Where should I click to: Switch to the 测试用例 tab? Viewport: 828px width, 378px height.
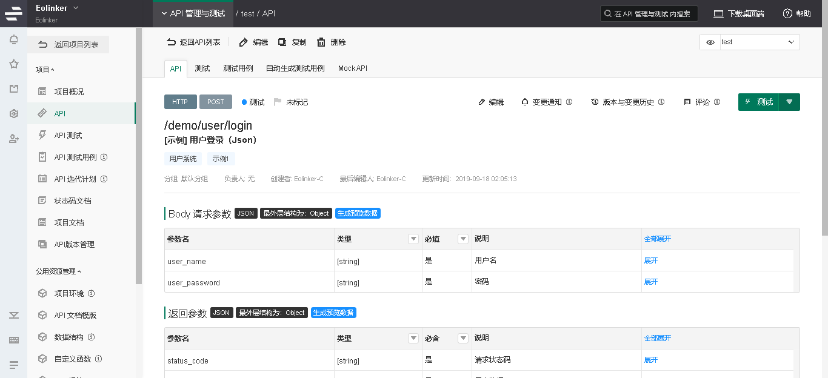click(238, 68)
